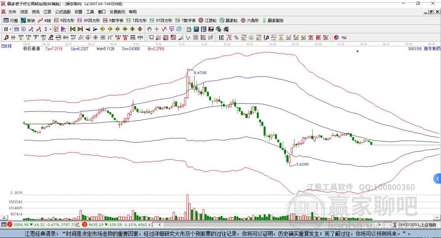The width and height of the screenshot is (441, 238).
Task: Select the hand pan tool
Action: point(149,29)
